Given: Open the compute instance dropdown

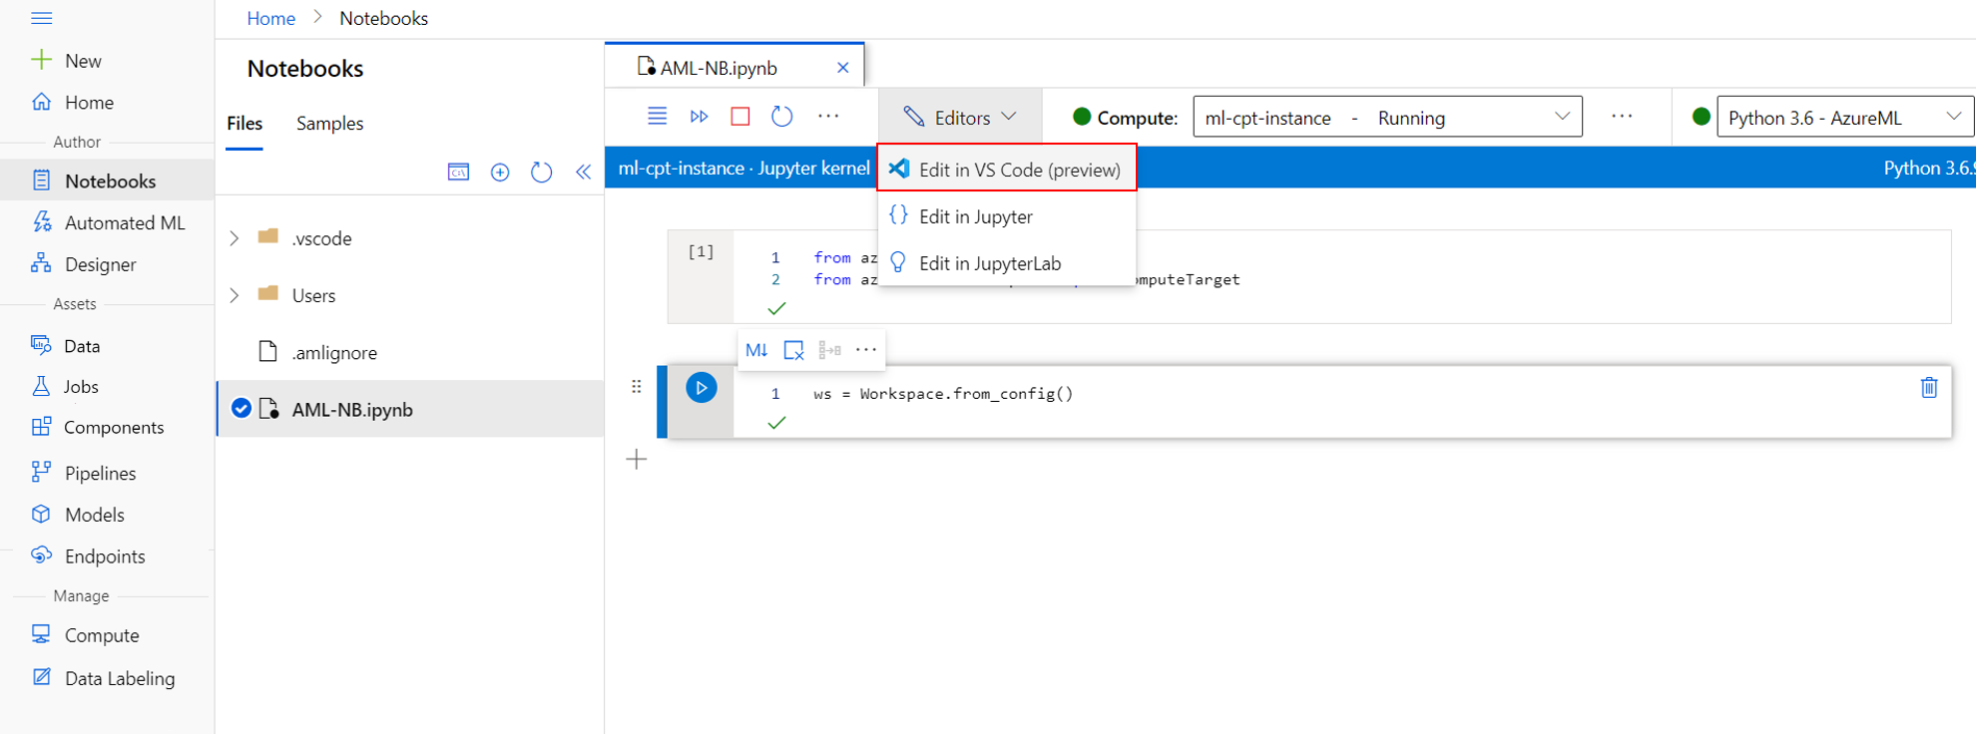Looking at the screenshot, I should 1387,117.
